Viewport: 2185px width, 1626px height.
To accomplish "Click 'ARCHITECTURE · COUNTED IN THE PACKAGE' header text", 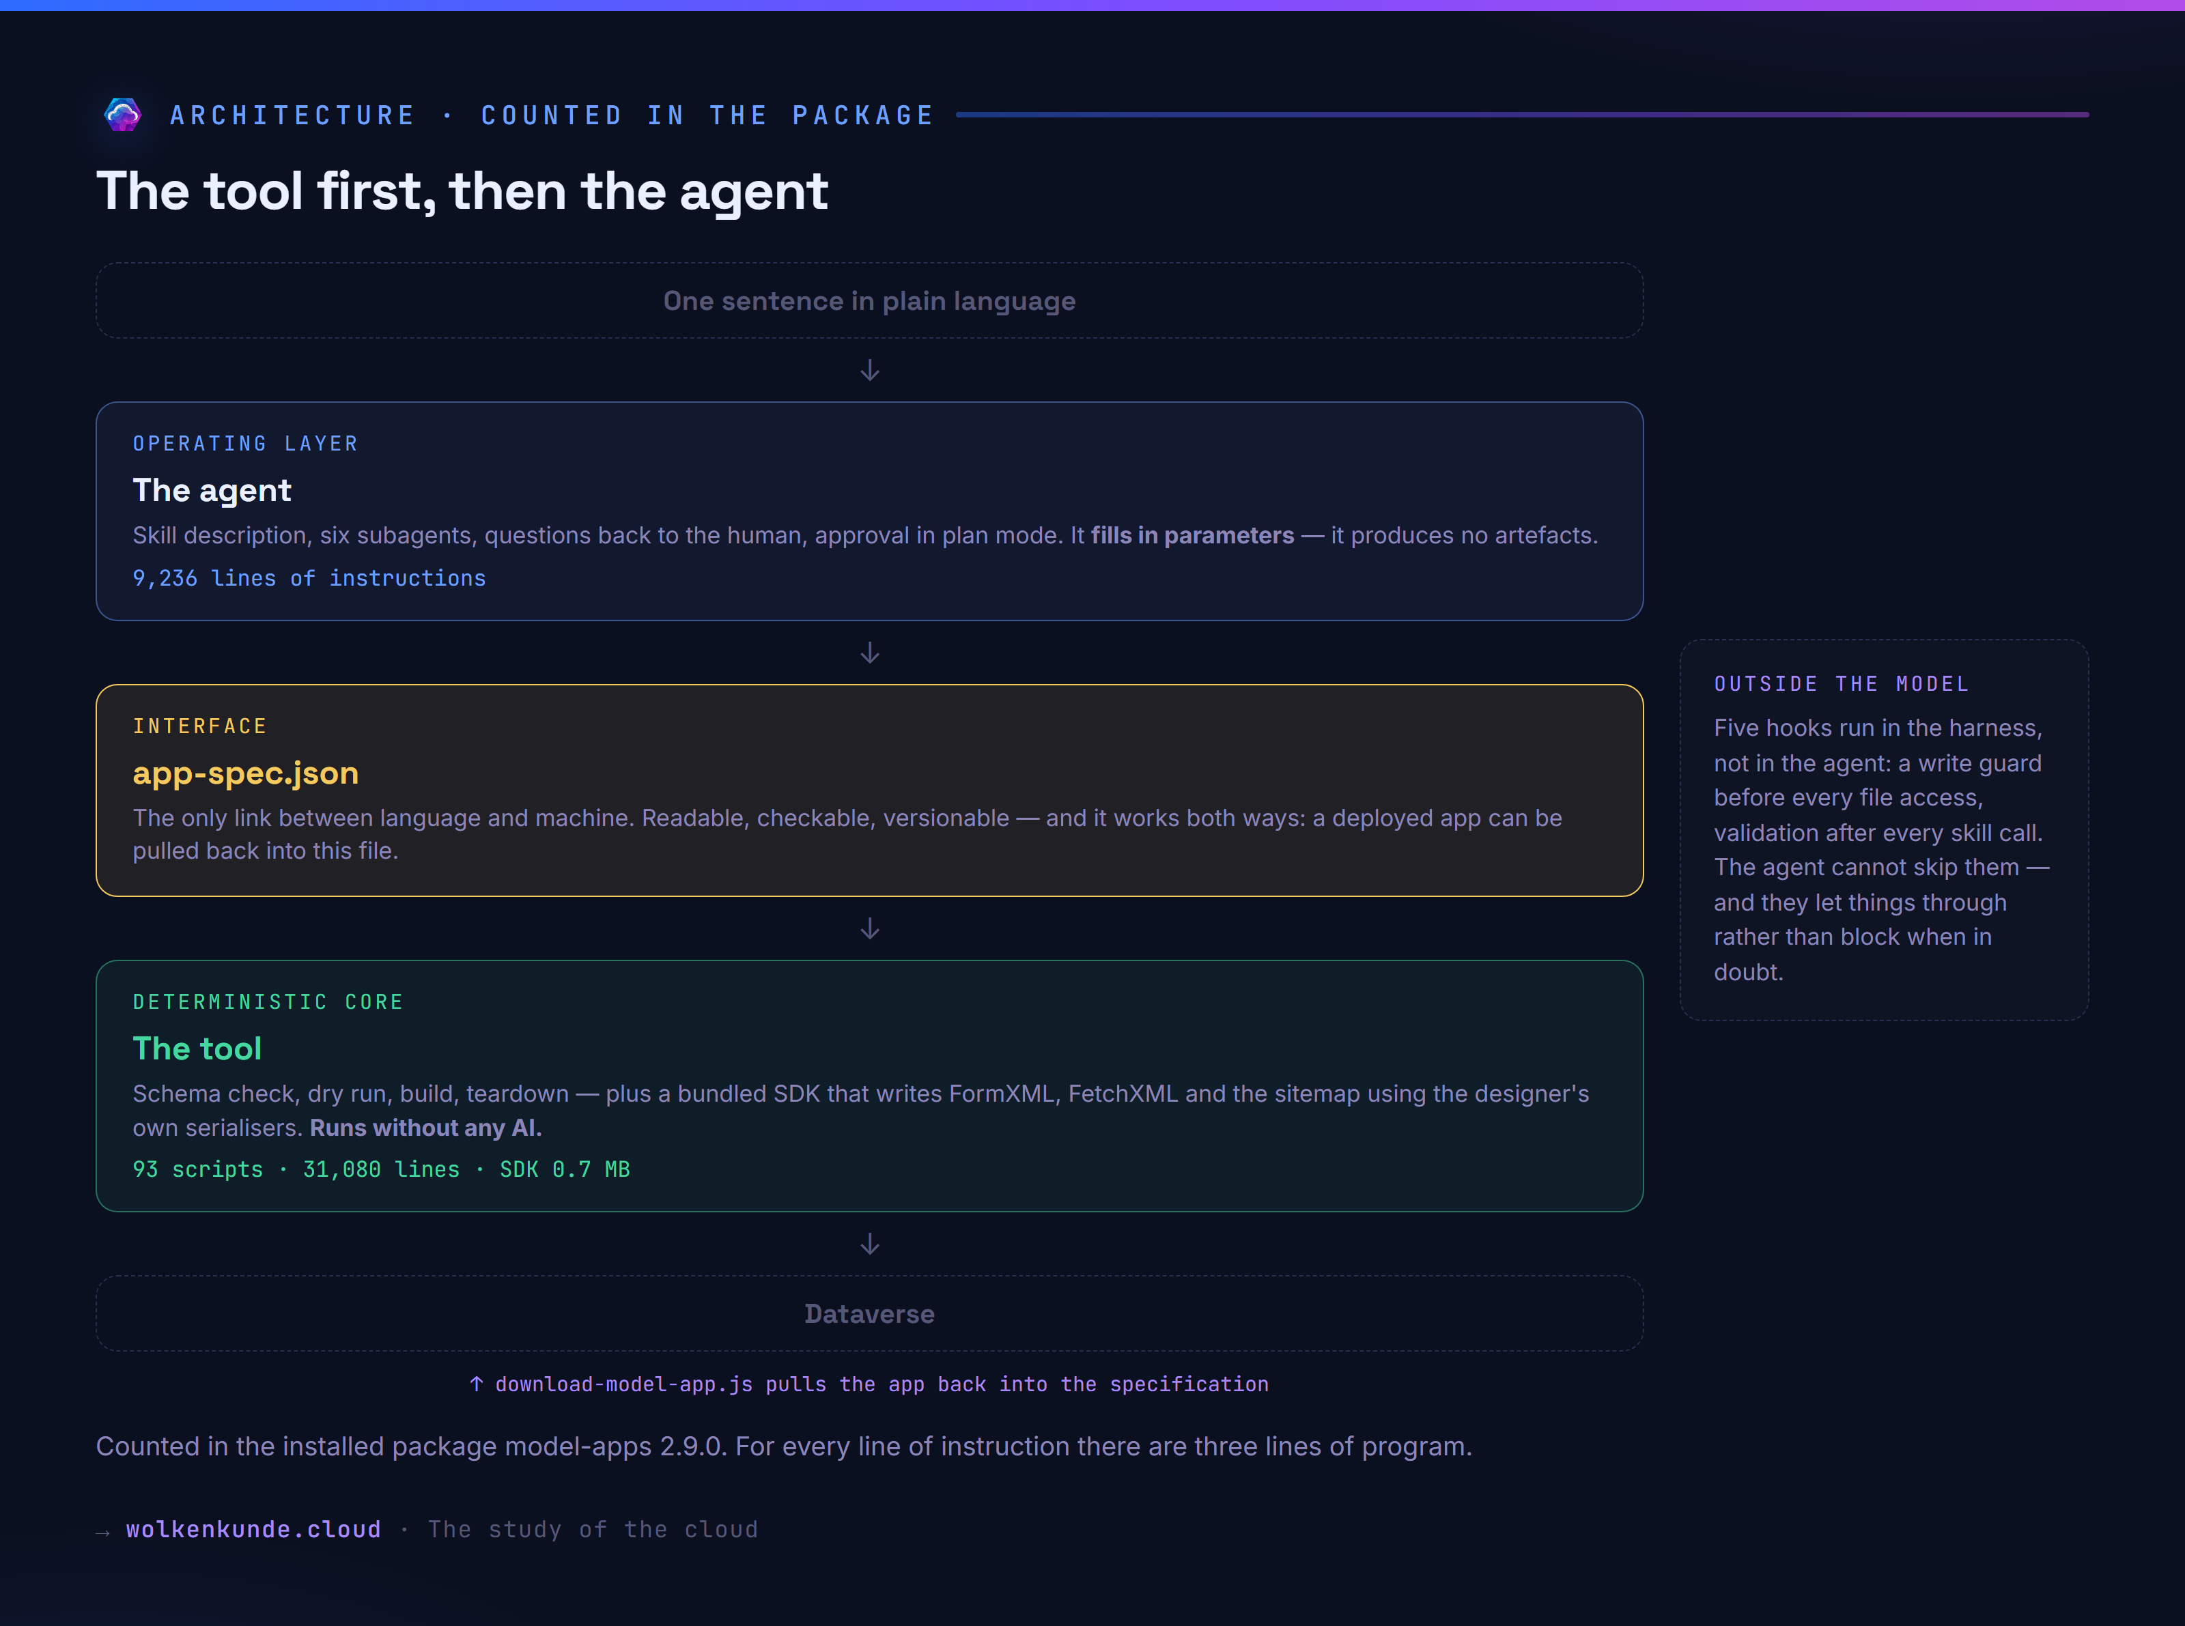I will click(x=552, y=115).
